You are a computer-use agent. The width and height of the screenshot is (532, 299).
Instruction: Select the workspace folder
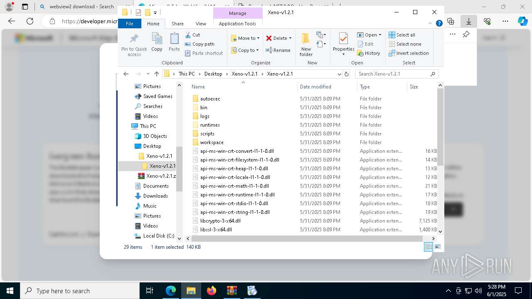point(212,142)
